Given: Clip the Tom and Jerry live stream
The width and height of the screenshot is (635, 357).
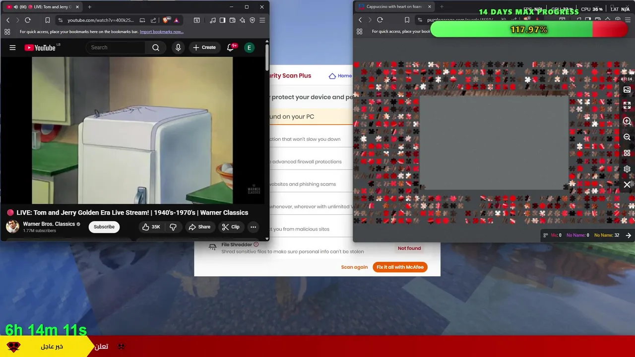Looking at the screenshot, I should click(x=231, y=227).
